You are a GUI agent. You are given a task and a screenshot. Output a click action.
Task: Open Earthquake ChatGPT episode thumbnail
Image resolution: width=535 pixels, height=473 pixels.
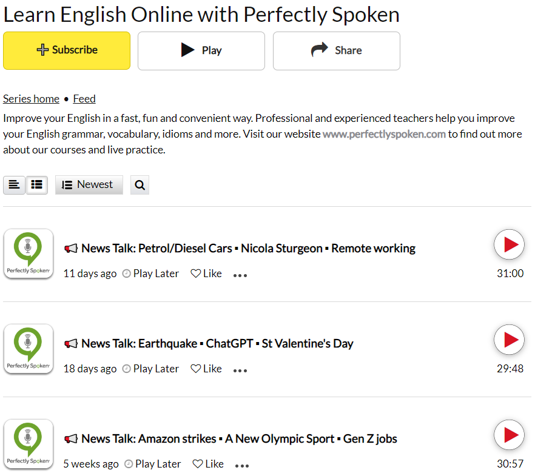click(29, 349)
